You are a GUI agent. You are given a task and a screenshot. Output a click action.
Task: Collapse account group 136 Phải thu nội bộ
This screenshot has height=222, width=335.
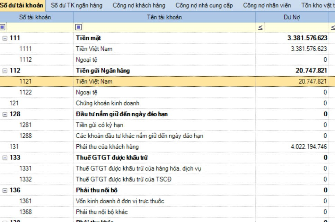point(5,190)
